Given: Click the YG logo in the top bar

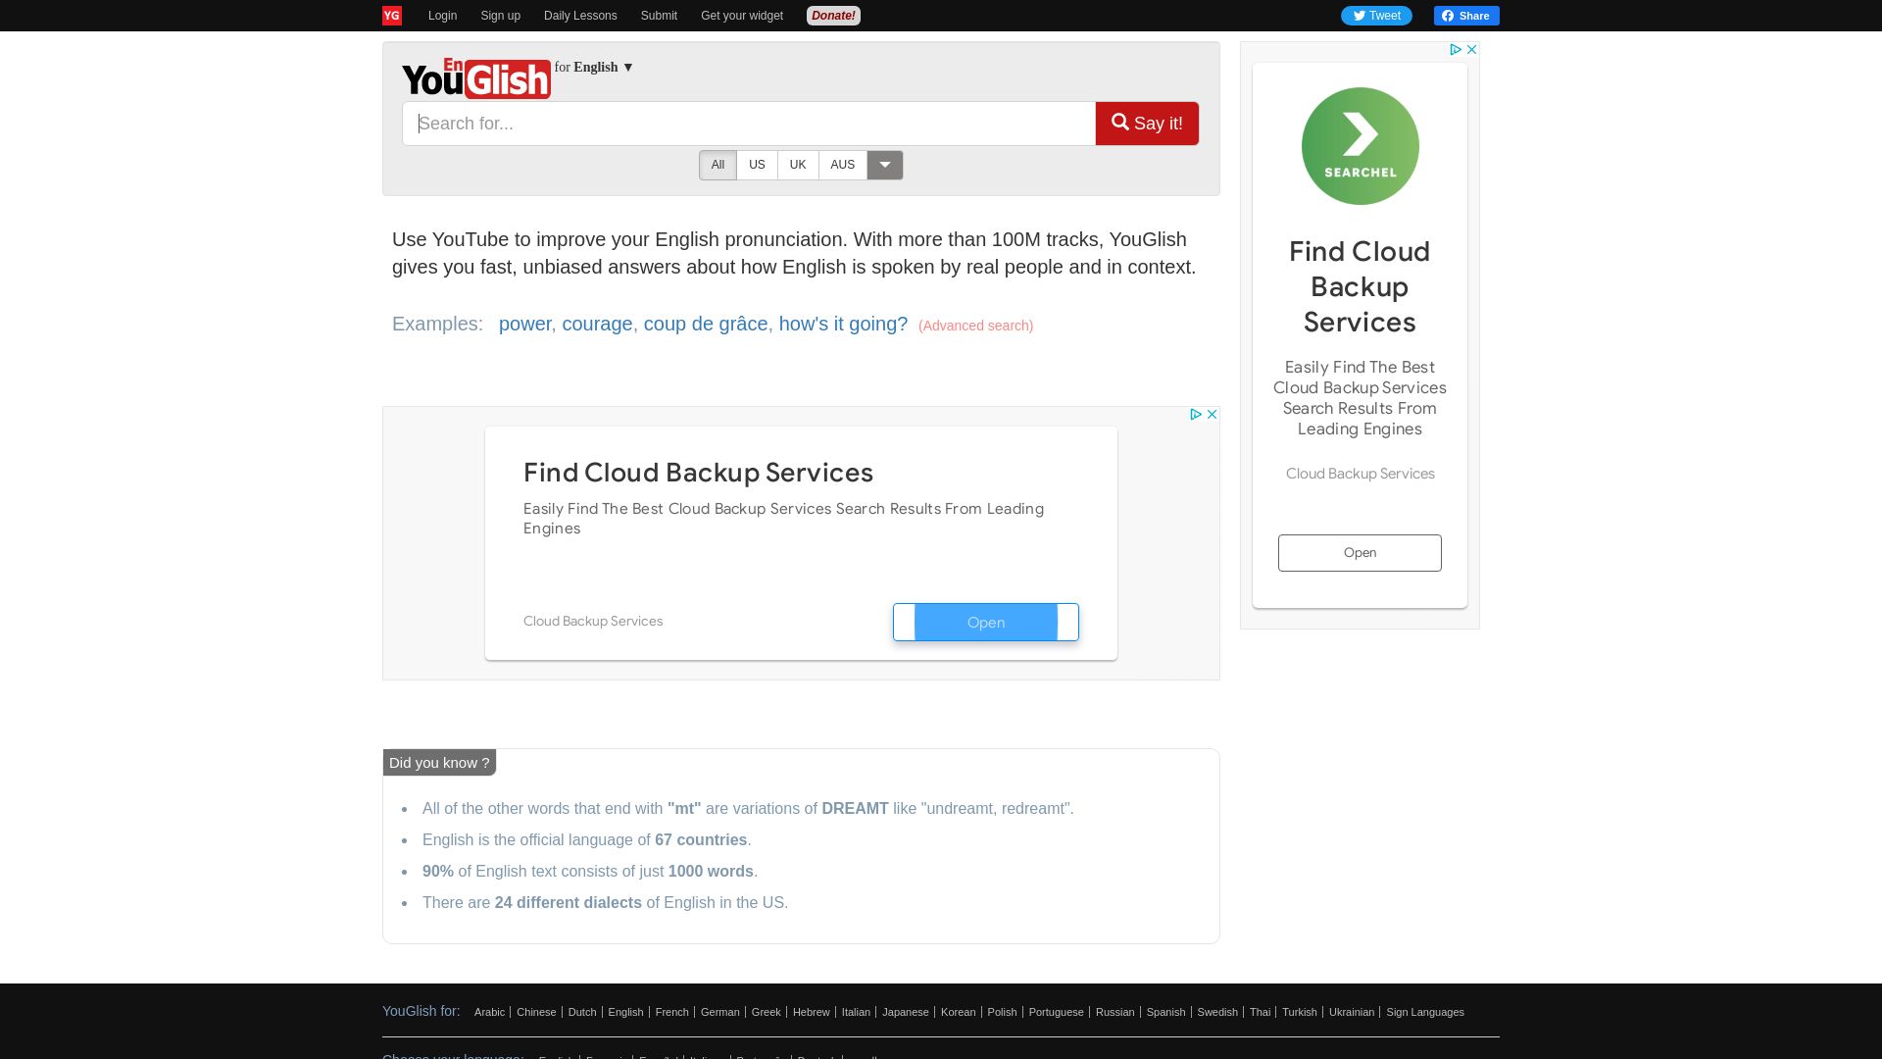Looking at the screenshot, I should (x=391, y=15).
